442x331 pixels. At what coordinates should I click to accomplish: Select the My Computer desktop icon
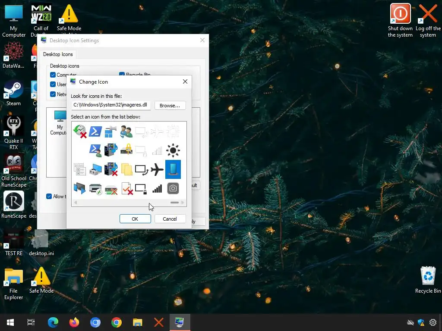click(13, 21)
